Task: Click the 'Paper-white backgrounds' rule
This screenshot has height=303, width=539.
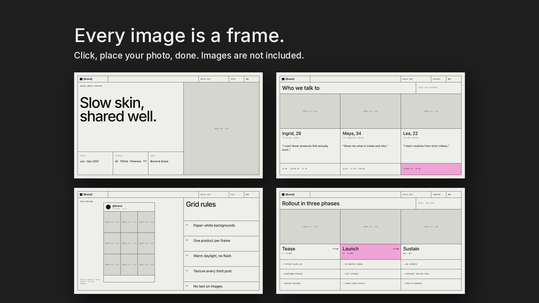Action: point(214,225)
